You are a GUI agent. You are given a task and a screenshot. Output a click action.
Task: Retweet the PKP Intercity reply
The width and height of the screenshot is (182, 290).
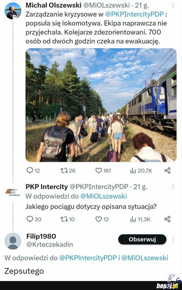pyautogui.click(x=64, y=219)
